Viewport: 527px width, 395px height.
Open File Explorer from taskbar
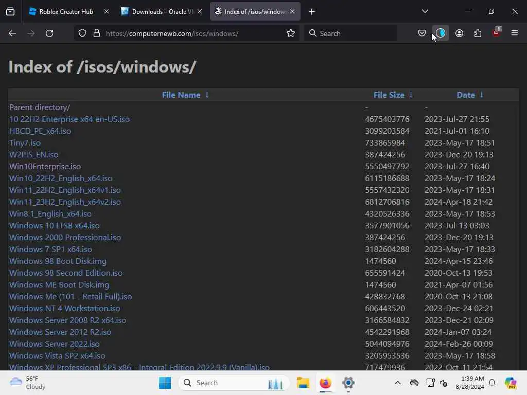pos(303,383)
